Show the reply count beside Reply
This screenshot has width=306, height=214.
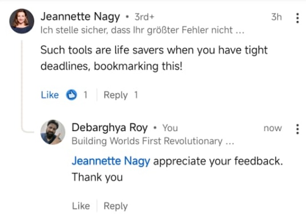click(136, 95)
